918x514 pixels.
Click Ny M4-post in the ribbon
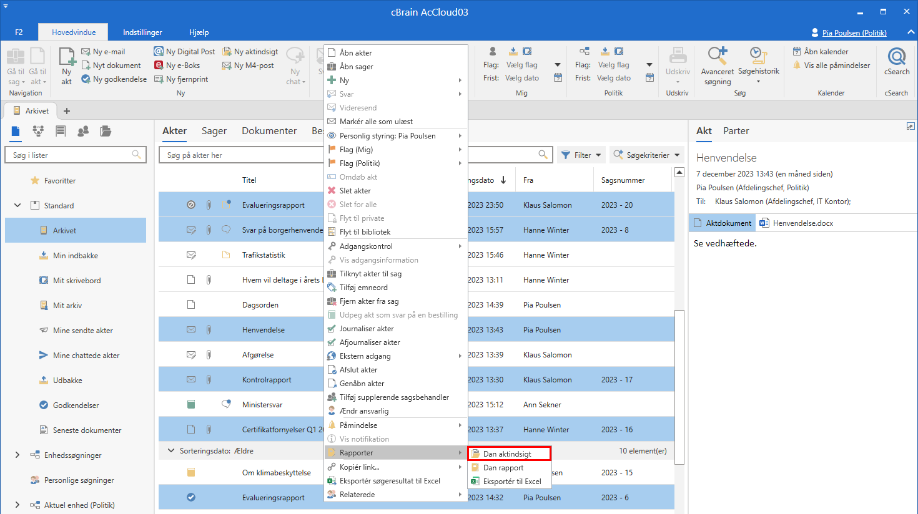248,65
